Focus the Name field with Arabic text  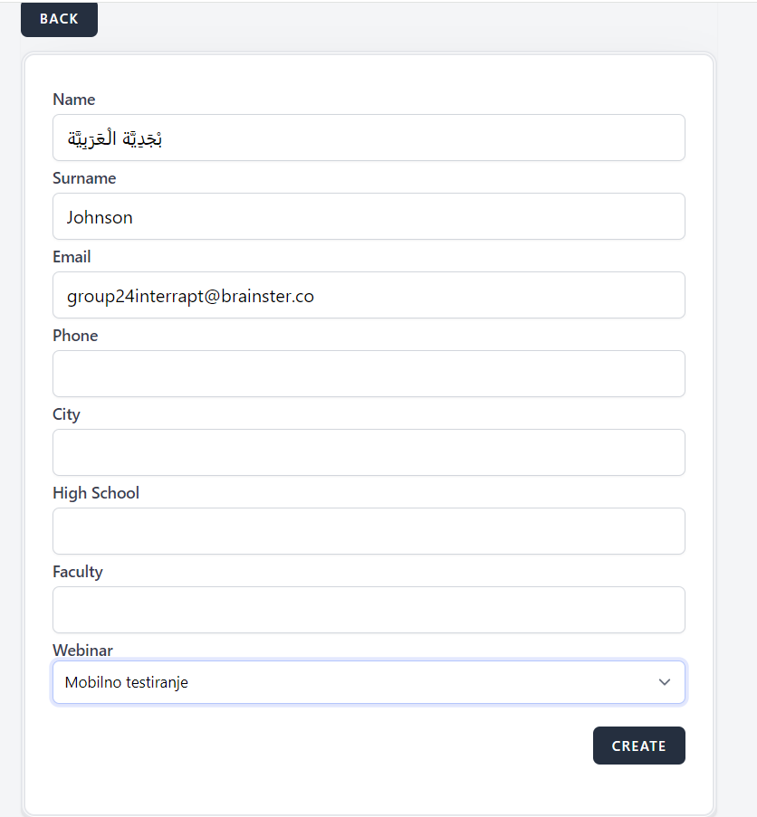369,138
